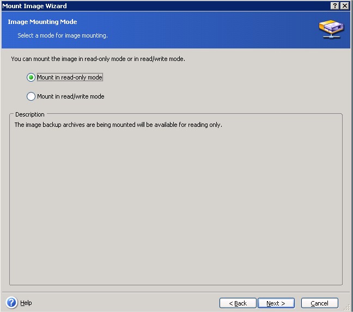Select the read-only mode radio button
The height and width of the screenshot is (312, 353).
pyautogui.click(x=31, y=77)
